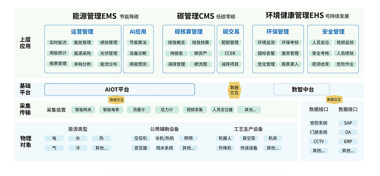Click the 机器人 production equipment tag
The width and height of the screenshot is (380, 176).
click(225, 138)
